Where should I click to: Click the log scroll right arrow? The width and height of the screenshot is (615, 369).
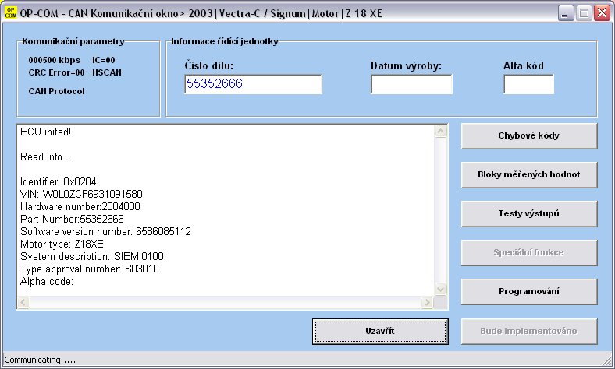point(427,302)
